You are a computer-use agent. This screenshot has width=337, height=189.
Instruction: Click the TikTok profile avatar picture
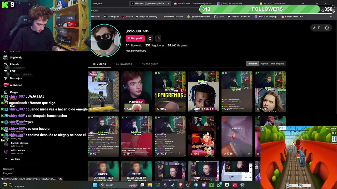(105, 40)
